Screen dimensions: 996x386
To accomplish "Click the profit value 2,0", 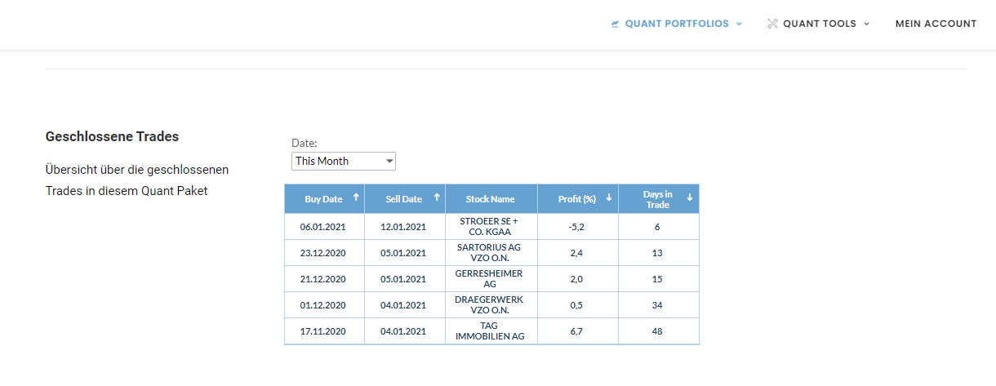I will pyautogui.click(x=577, y=279).
